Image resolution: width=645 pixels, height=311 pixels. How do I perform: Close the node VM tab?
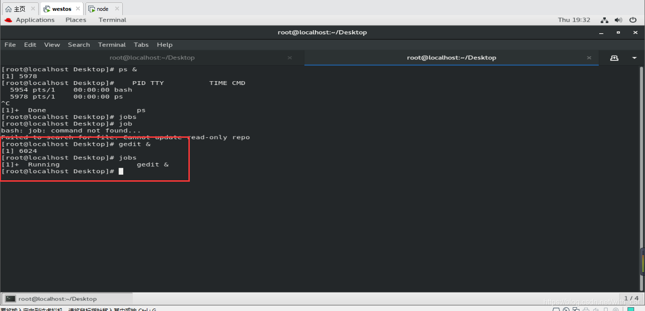click(117, 9)
